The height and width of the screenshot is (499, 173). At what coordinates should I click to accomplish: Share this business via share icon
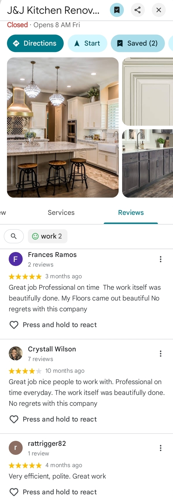click(x=138, y=10)
